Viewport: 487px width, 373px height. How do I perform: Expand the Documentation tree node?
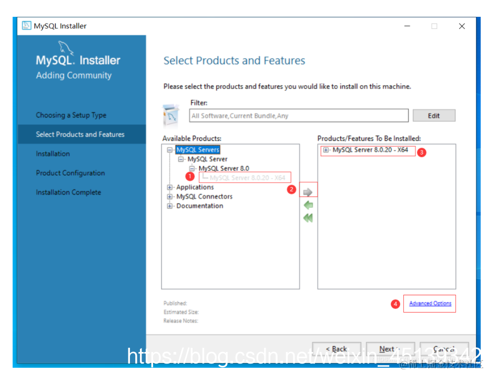tap(169, 206)
